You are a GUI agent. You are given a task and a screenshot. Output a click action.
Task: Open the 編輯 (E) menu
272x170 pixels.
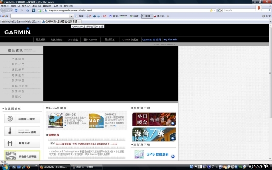(15, 6)
